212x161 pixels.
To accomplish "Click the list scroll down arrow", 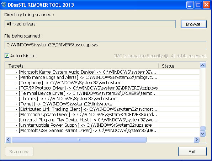I will pos(202,133).
